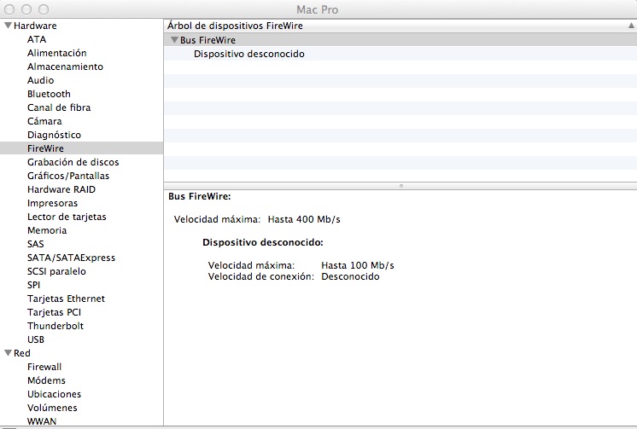Viewport: 637px width, 429px height.
Task: Collapse the Red section disclosure triangle
Action: (8, 353)
